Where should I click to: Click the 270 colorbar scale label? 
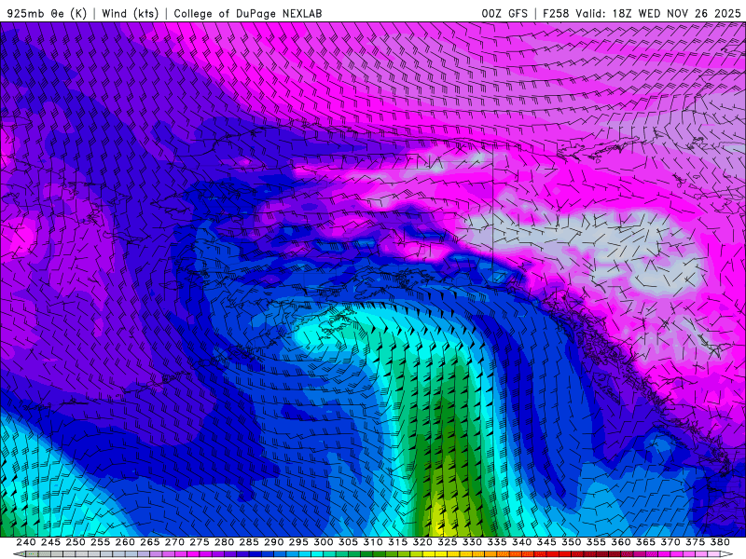click(174, 542)
